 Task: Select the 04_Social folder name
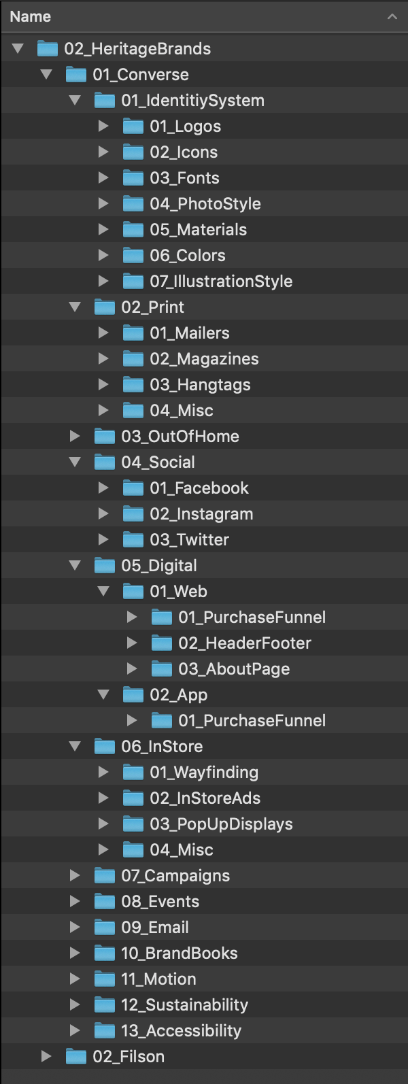pos(158,462)
